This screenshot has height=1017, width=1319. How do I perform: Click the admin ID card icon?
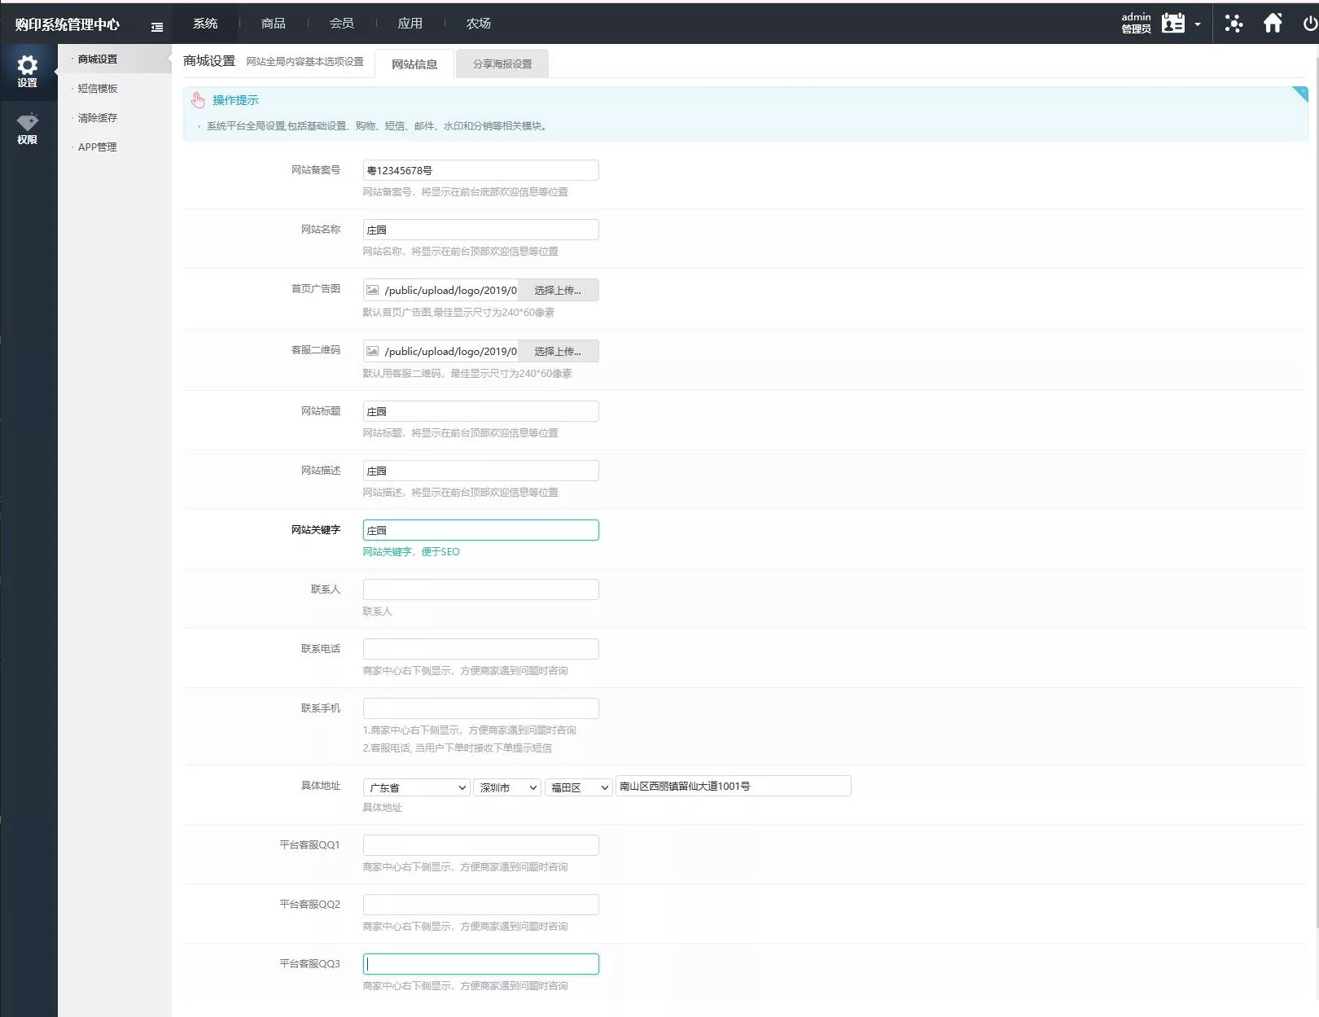click(1172, 24)
